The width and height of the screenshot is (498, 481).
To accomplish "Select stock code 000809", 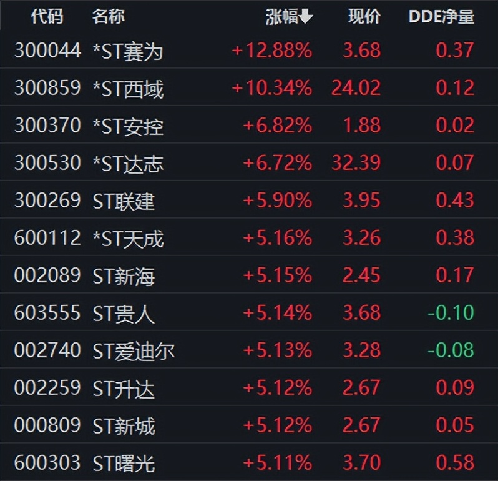I will 47,425.
